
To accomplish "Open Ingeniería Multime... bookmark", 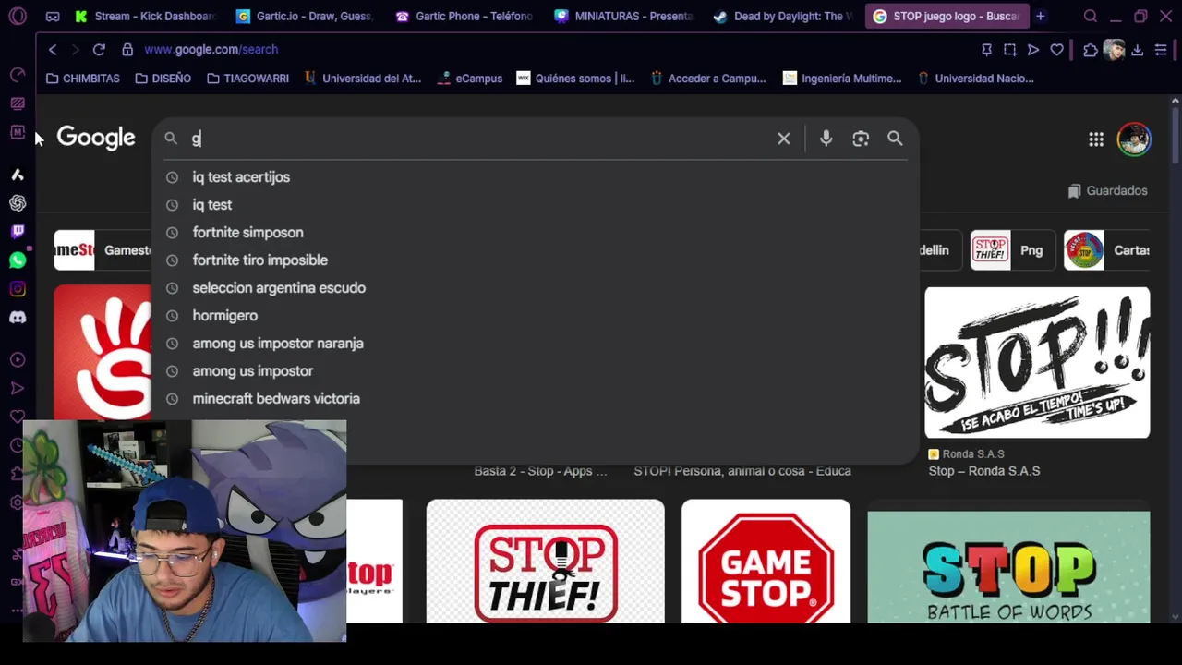I will click(x=842, y=79).
